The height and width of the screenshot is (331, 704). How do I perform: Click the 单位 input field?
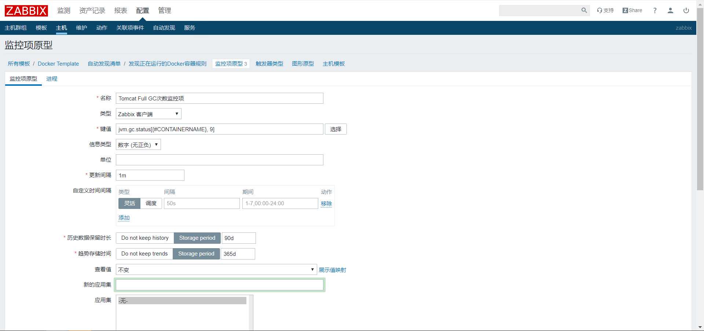[x=220, y=160]
